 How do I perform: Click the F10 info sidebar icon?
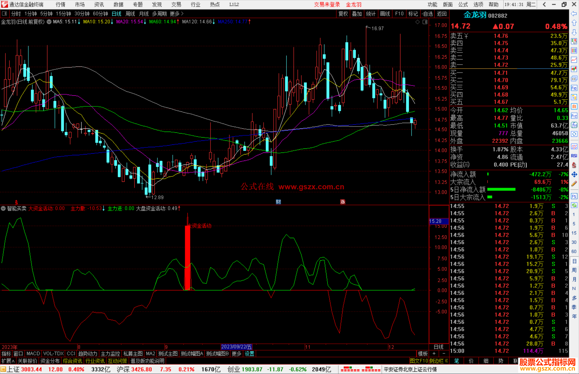[x=574, y=88]
